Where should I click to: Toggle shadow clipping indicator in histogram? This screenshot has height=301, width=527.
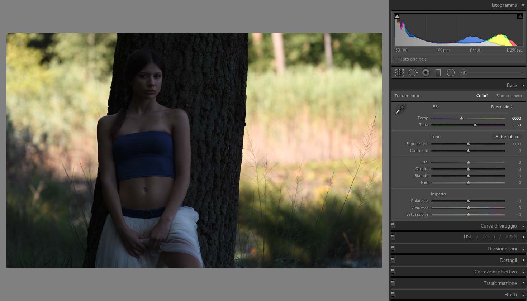[397, 16]
